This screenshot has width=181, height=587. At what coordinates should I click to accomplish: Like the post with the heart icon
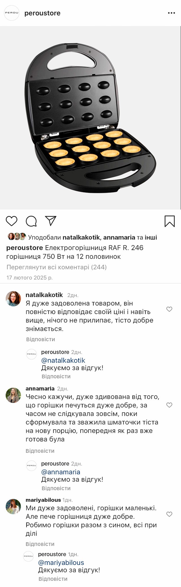(12, 221)
